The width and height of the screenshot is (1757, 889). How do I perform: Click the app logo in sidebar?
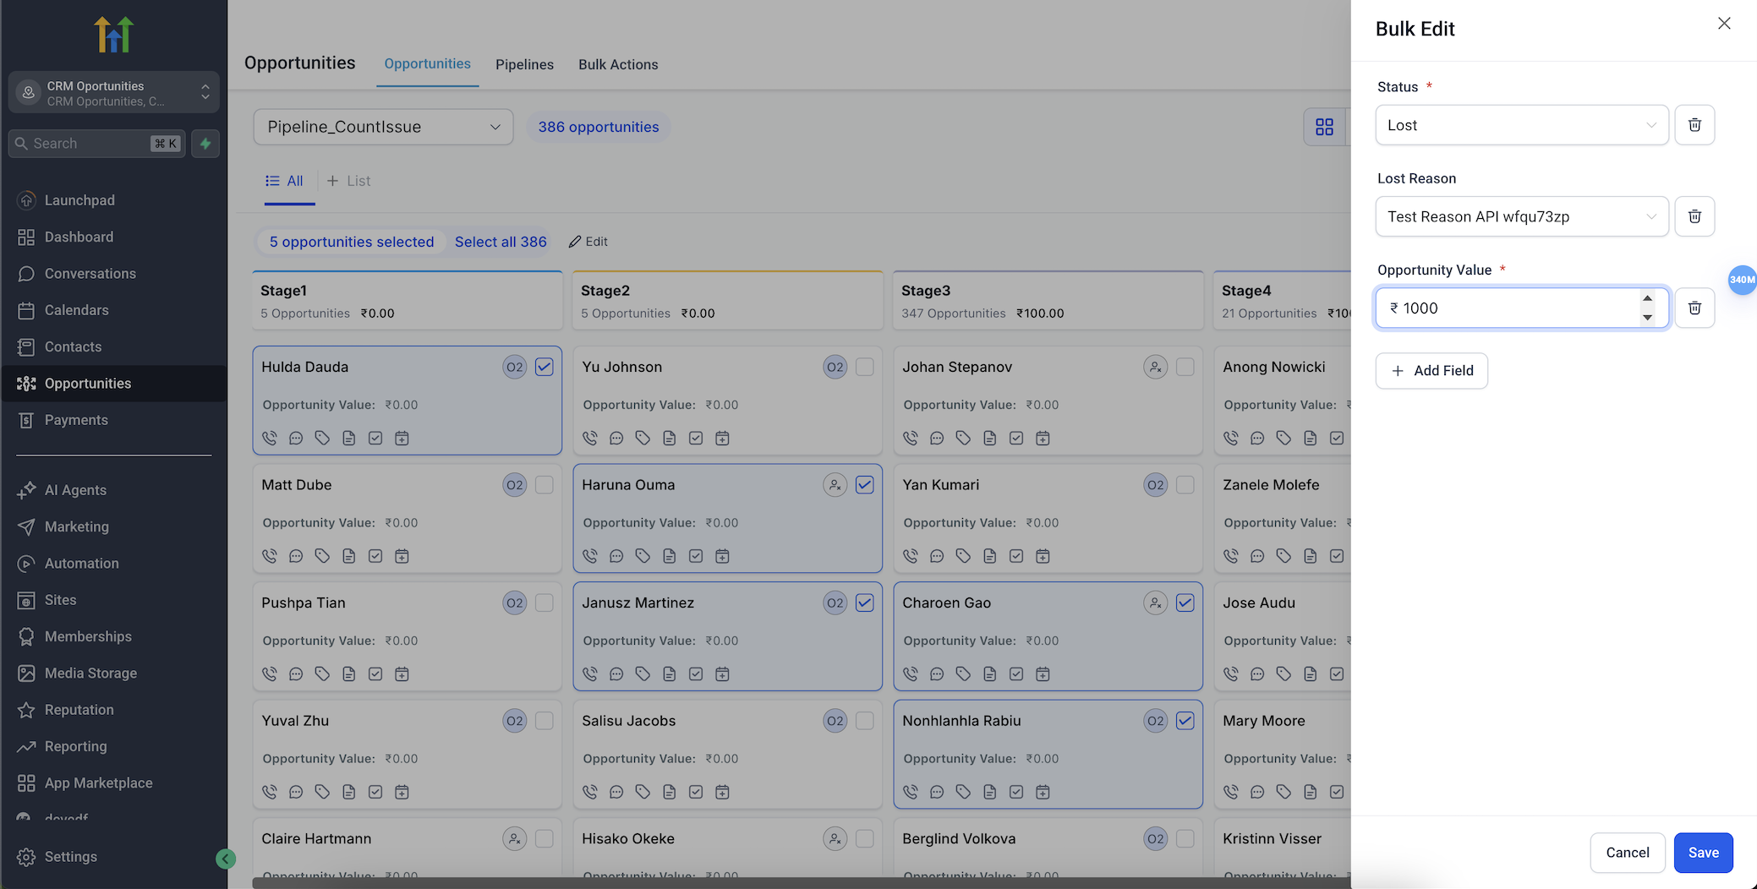[x=113, y=34]
